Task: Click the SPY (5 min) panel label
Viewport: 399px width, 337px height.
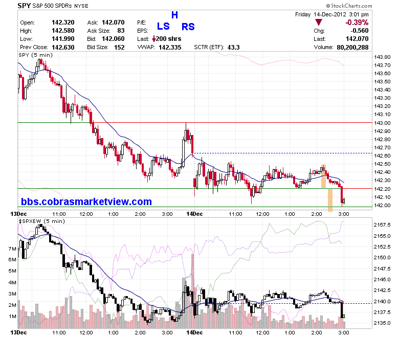Action: [35, 55]
